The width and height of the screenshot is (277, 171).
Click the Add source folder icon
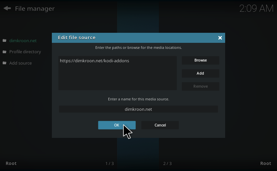click(x=5, y=63)
